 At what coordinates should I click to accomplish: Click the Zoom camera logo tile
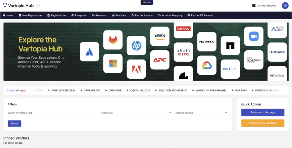254,36
